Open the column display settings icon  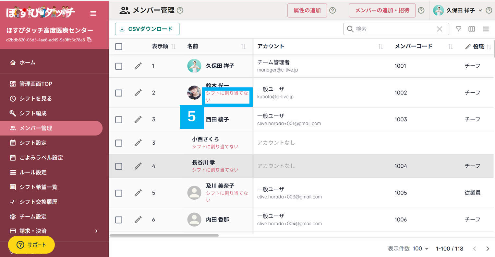tap(472, 29)
